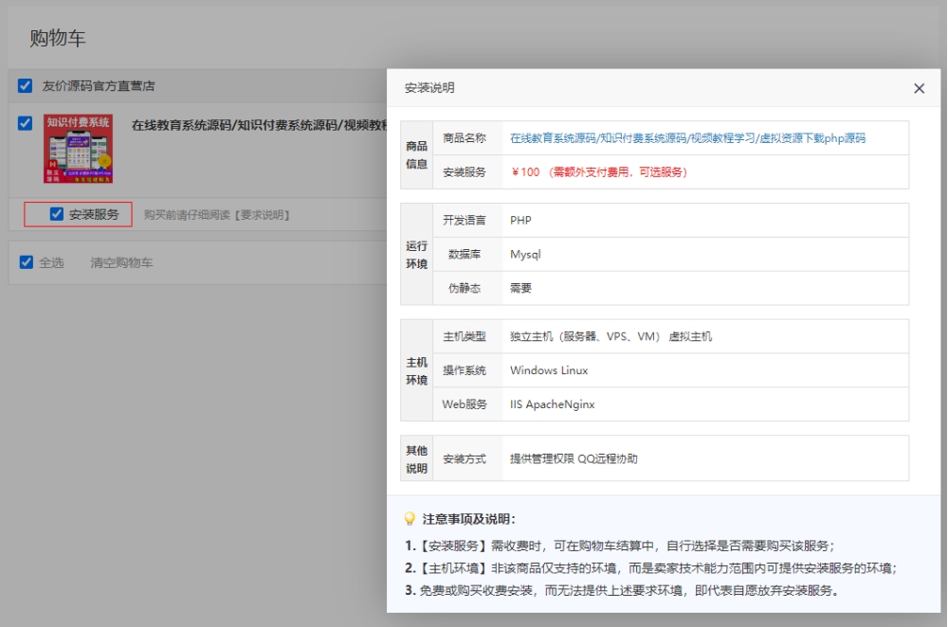
Task: Click the Windows Linux operating system value
Action: coord(549,370)
